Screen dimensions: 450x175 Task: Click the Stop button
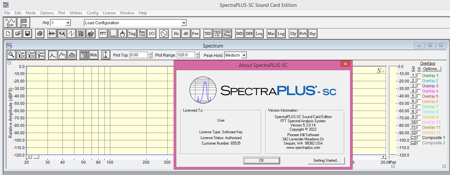pos(23,23)
